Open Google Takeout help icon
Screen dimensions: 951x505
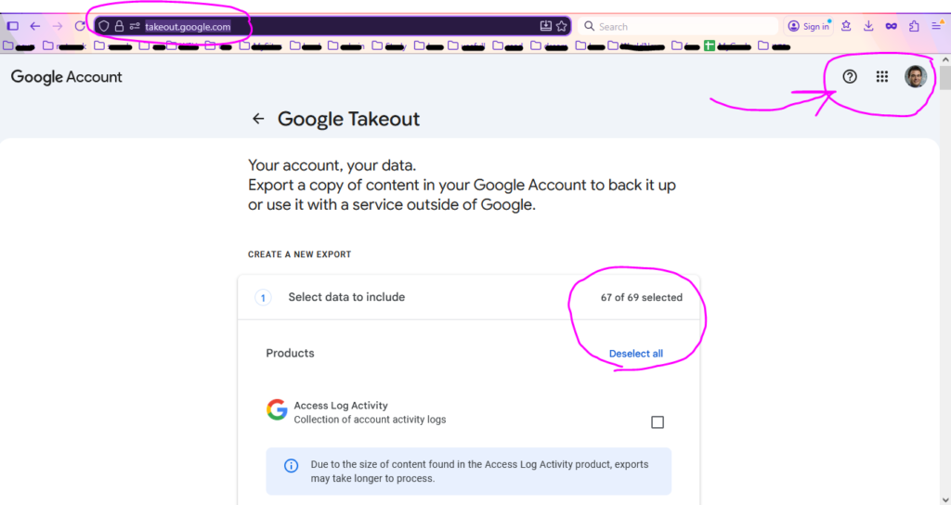850,77
